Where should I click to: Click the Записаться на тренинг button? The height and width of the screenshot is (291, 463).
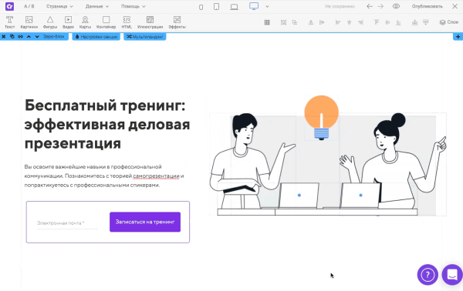click(145, 222)
